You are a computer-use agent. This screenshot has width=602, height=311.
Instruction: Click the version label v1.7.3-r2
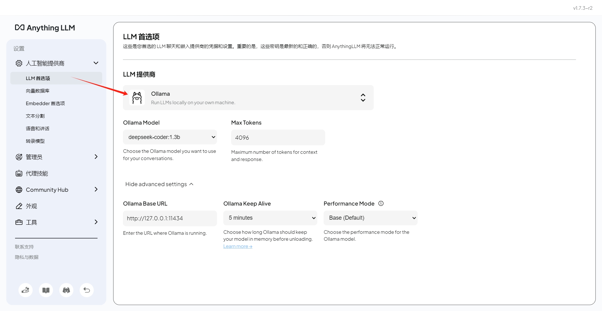tap(583, 8)
